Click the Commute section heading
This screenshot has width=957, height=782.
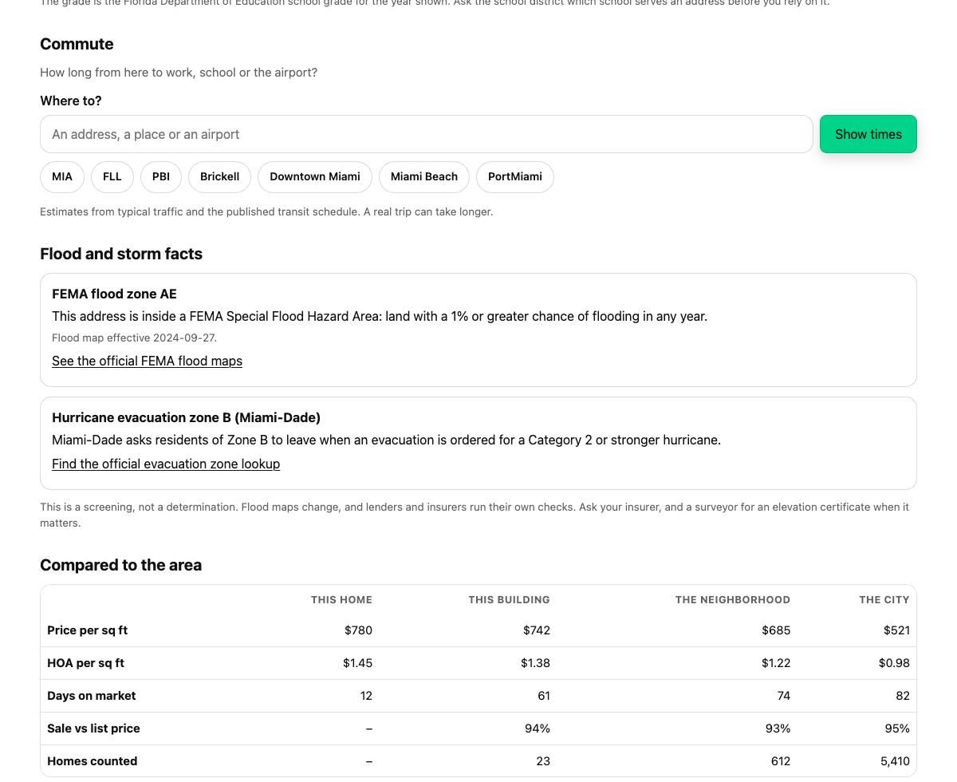pyautogui.click(x=77, y=44)
